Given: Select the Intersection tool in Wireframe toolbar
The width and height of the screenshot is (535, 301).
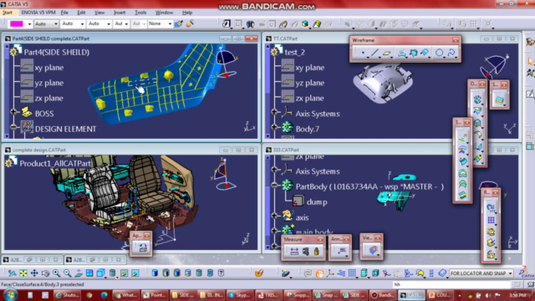Looking at the screenshot, I should point(414,53).
